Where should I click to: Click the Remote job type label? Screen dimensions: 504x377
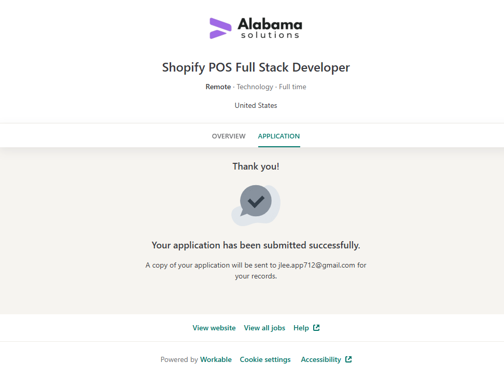click(218, 87)
